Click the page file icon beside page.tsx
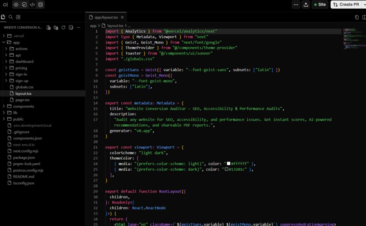 tap(12, 100)
